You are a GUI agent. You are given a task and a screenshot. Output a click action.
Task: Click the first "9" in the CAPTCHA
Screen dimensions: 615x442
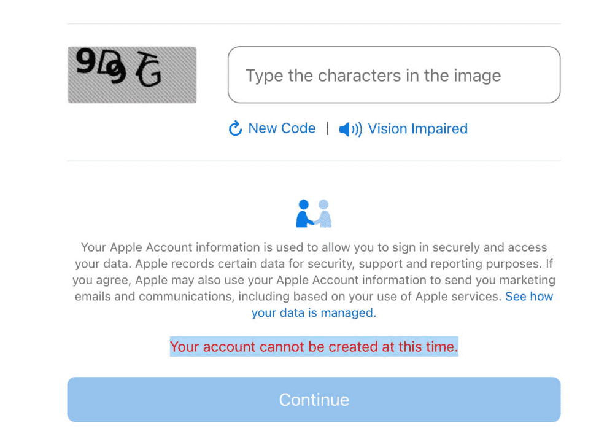tap(84, 61)
